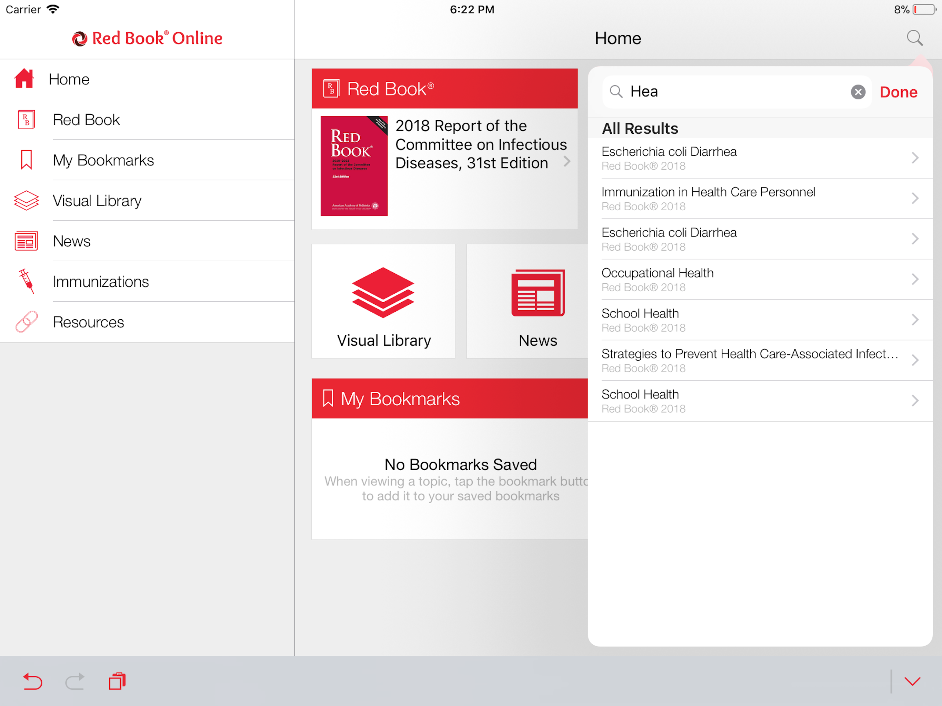Tap the Red Book cover thumbnail
The height and width of the screenshot is (706, 942).
pos(354,166)
